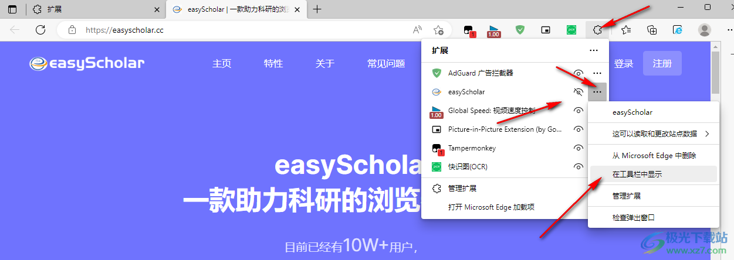Toggle easyScholar toolbar visibility eye
Image resolution: width=734 pixels, height=260 pixels.
(579, 92)
